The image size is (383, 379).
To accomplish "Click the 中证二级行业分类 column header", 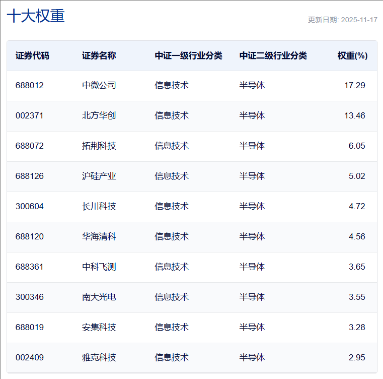I will [273, 55].
